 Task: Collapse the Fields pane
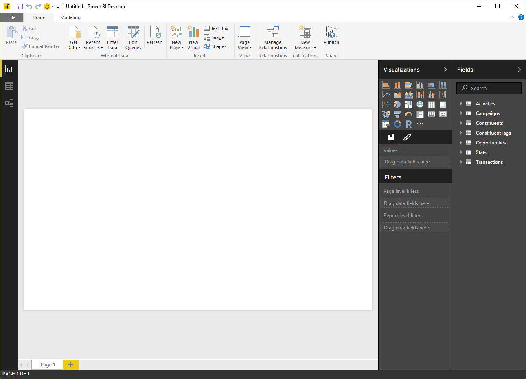pyautogui.click(x=519, y=70)
